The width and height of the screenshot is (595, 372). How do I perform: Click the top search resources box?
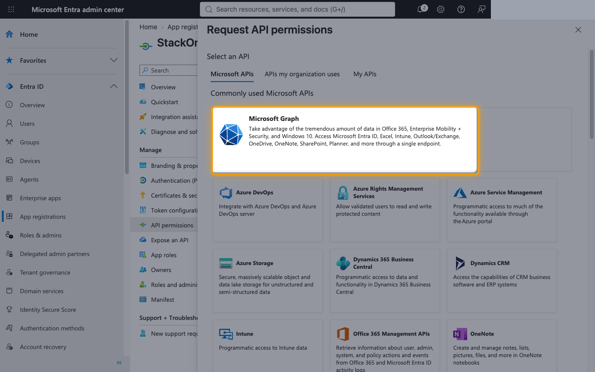[x=297, y=9]
